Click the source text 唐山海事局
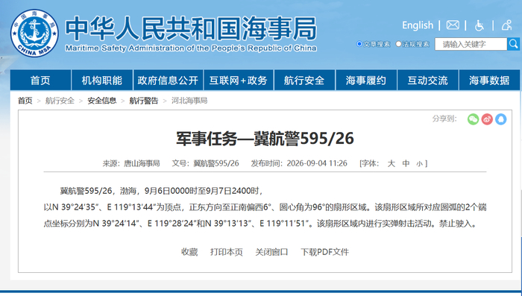The width and height of the screenshot is (522, 296). [142, 163]
